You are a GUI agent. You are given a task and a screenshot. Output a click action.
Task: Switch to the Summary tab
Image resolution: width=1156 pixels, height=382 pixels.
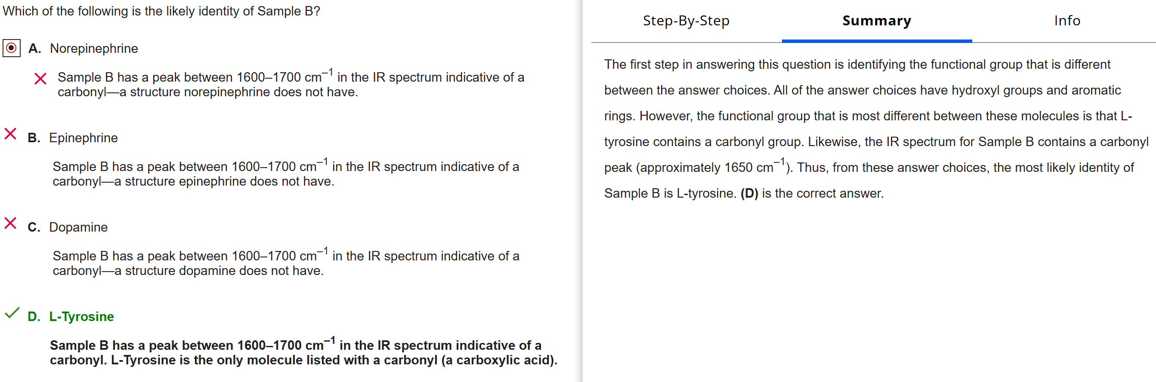point(876,21)
